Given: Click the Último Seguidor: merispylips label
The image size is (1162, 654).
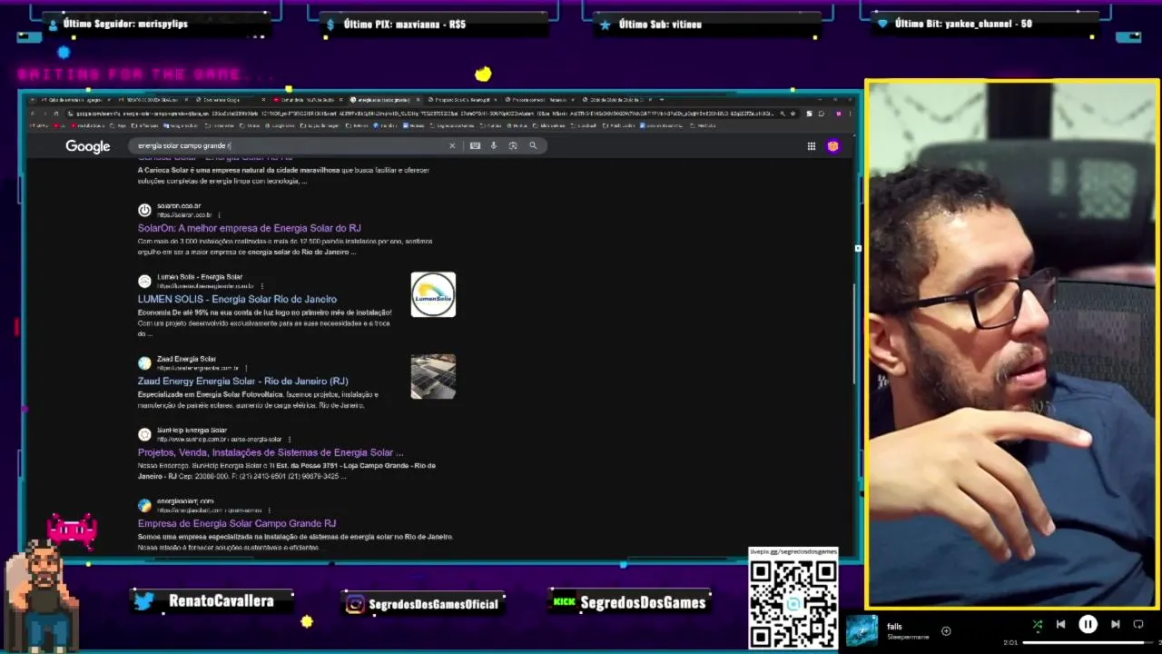Looking at the screenshot, I should click(x=125, y=24).
